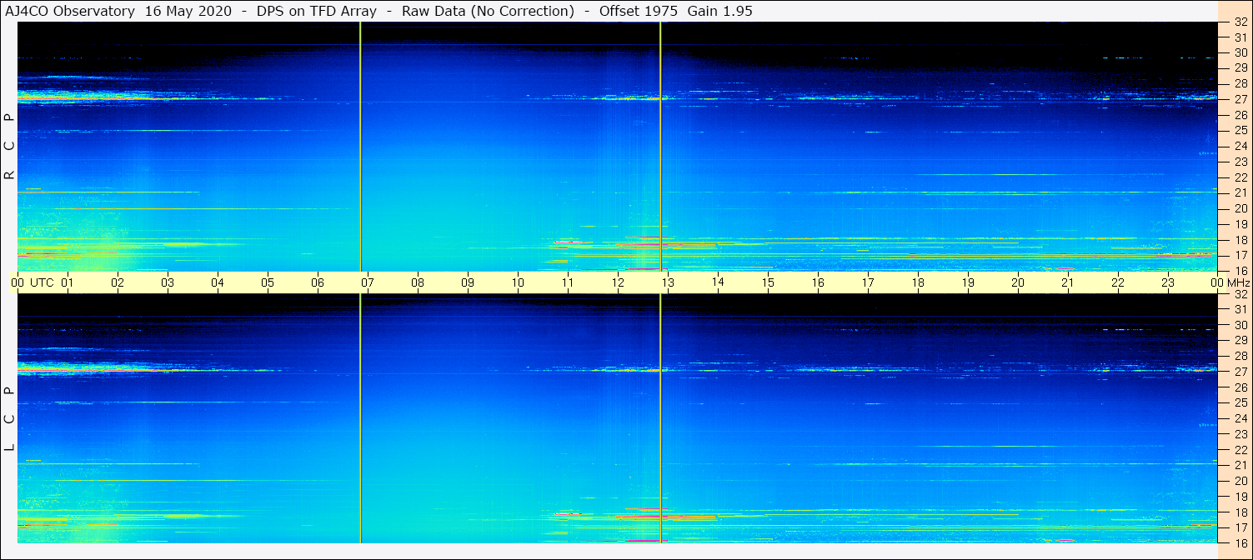Click the '16 May 2020' date text
Image resolution: width=1253 pixels, height=560 pixels.
coord(188,11)
